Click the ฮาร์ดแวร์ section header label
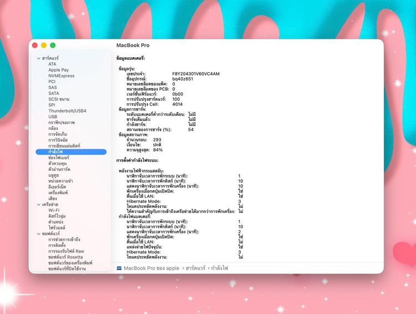Screen dimensions: 416x314 [x=50, y=58]
